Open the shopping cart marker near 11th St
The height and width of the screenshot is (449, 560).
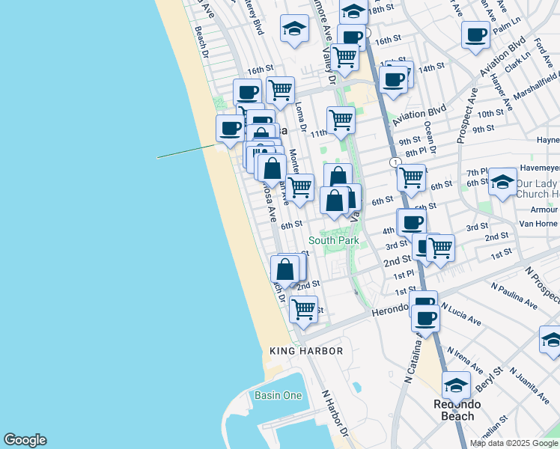coord(341,120)
